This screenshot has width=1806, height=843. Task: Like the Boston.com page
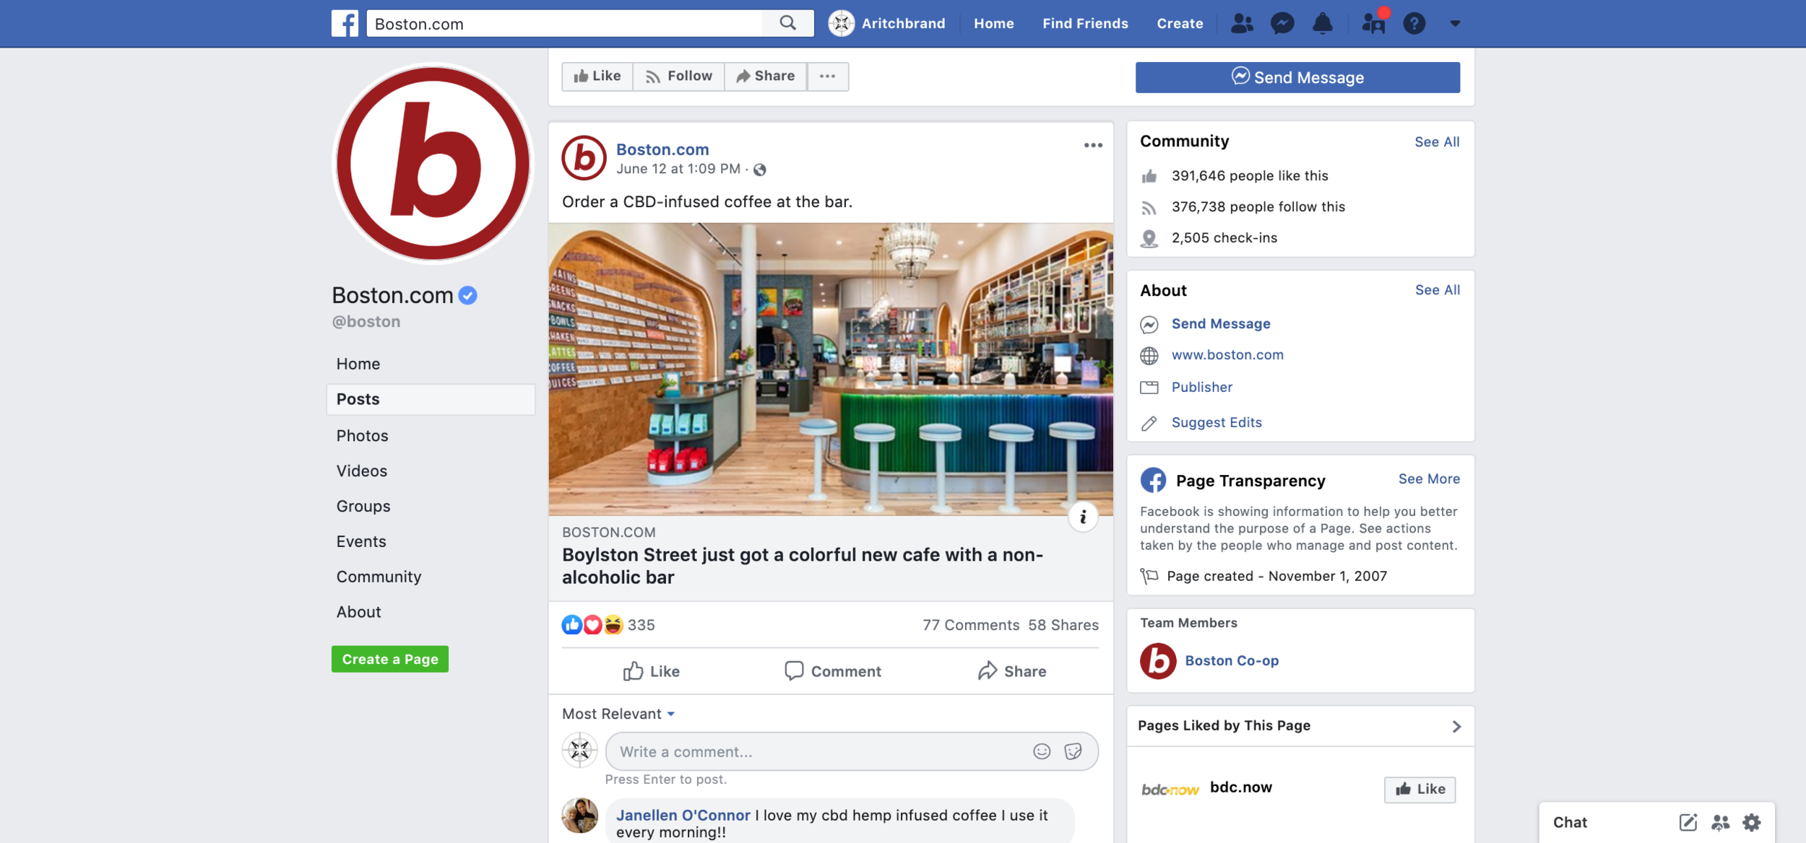click(x=597, y=76)
